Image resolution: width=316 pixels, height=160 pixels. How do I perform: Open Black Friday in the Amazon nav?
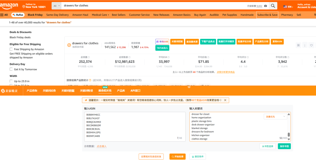[35, 15]
